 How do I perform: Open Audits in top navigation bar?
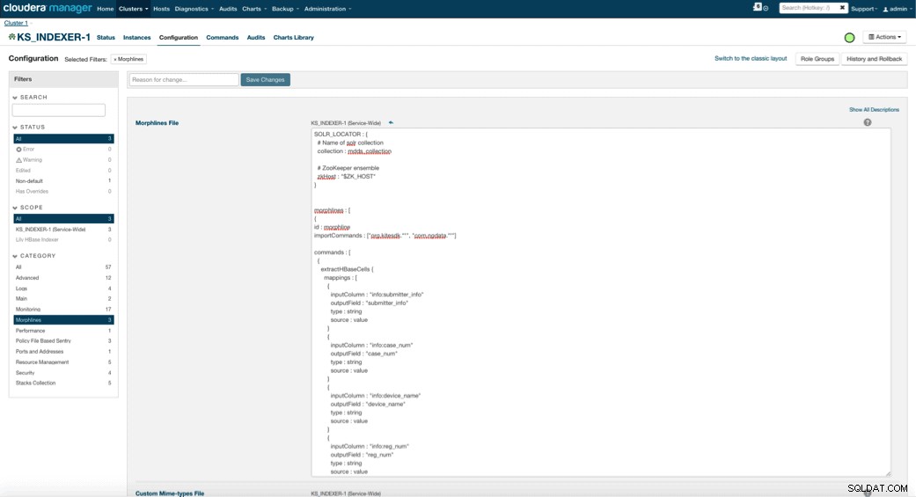[228, 9]
